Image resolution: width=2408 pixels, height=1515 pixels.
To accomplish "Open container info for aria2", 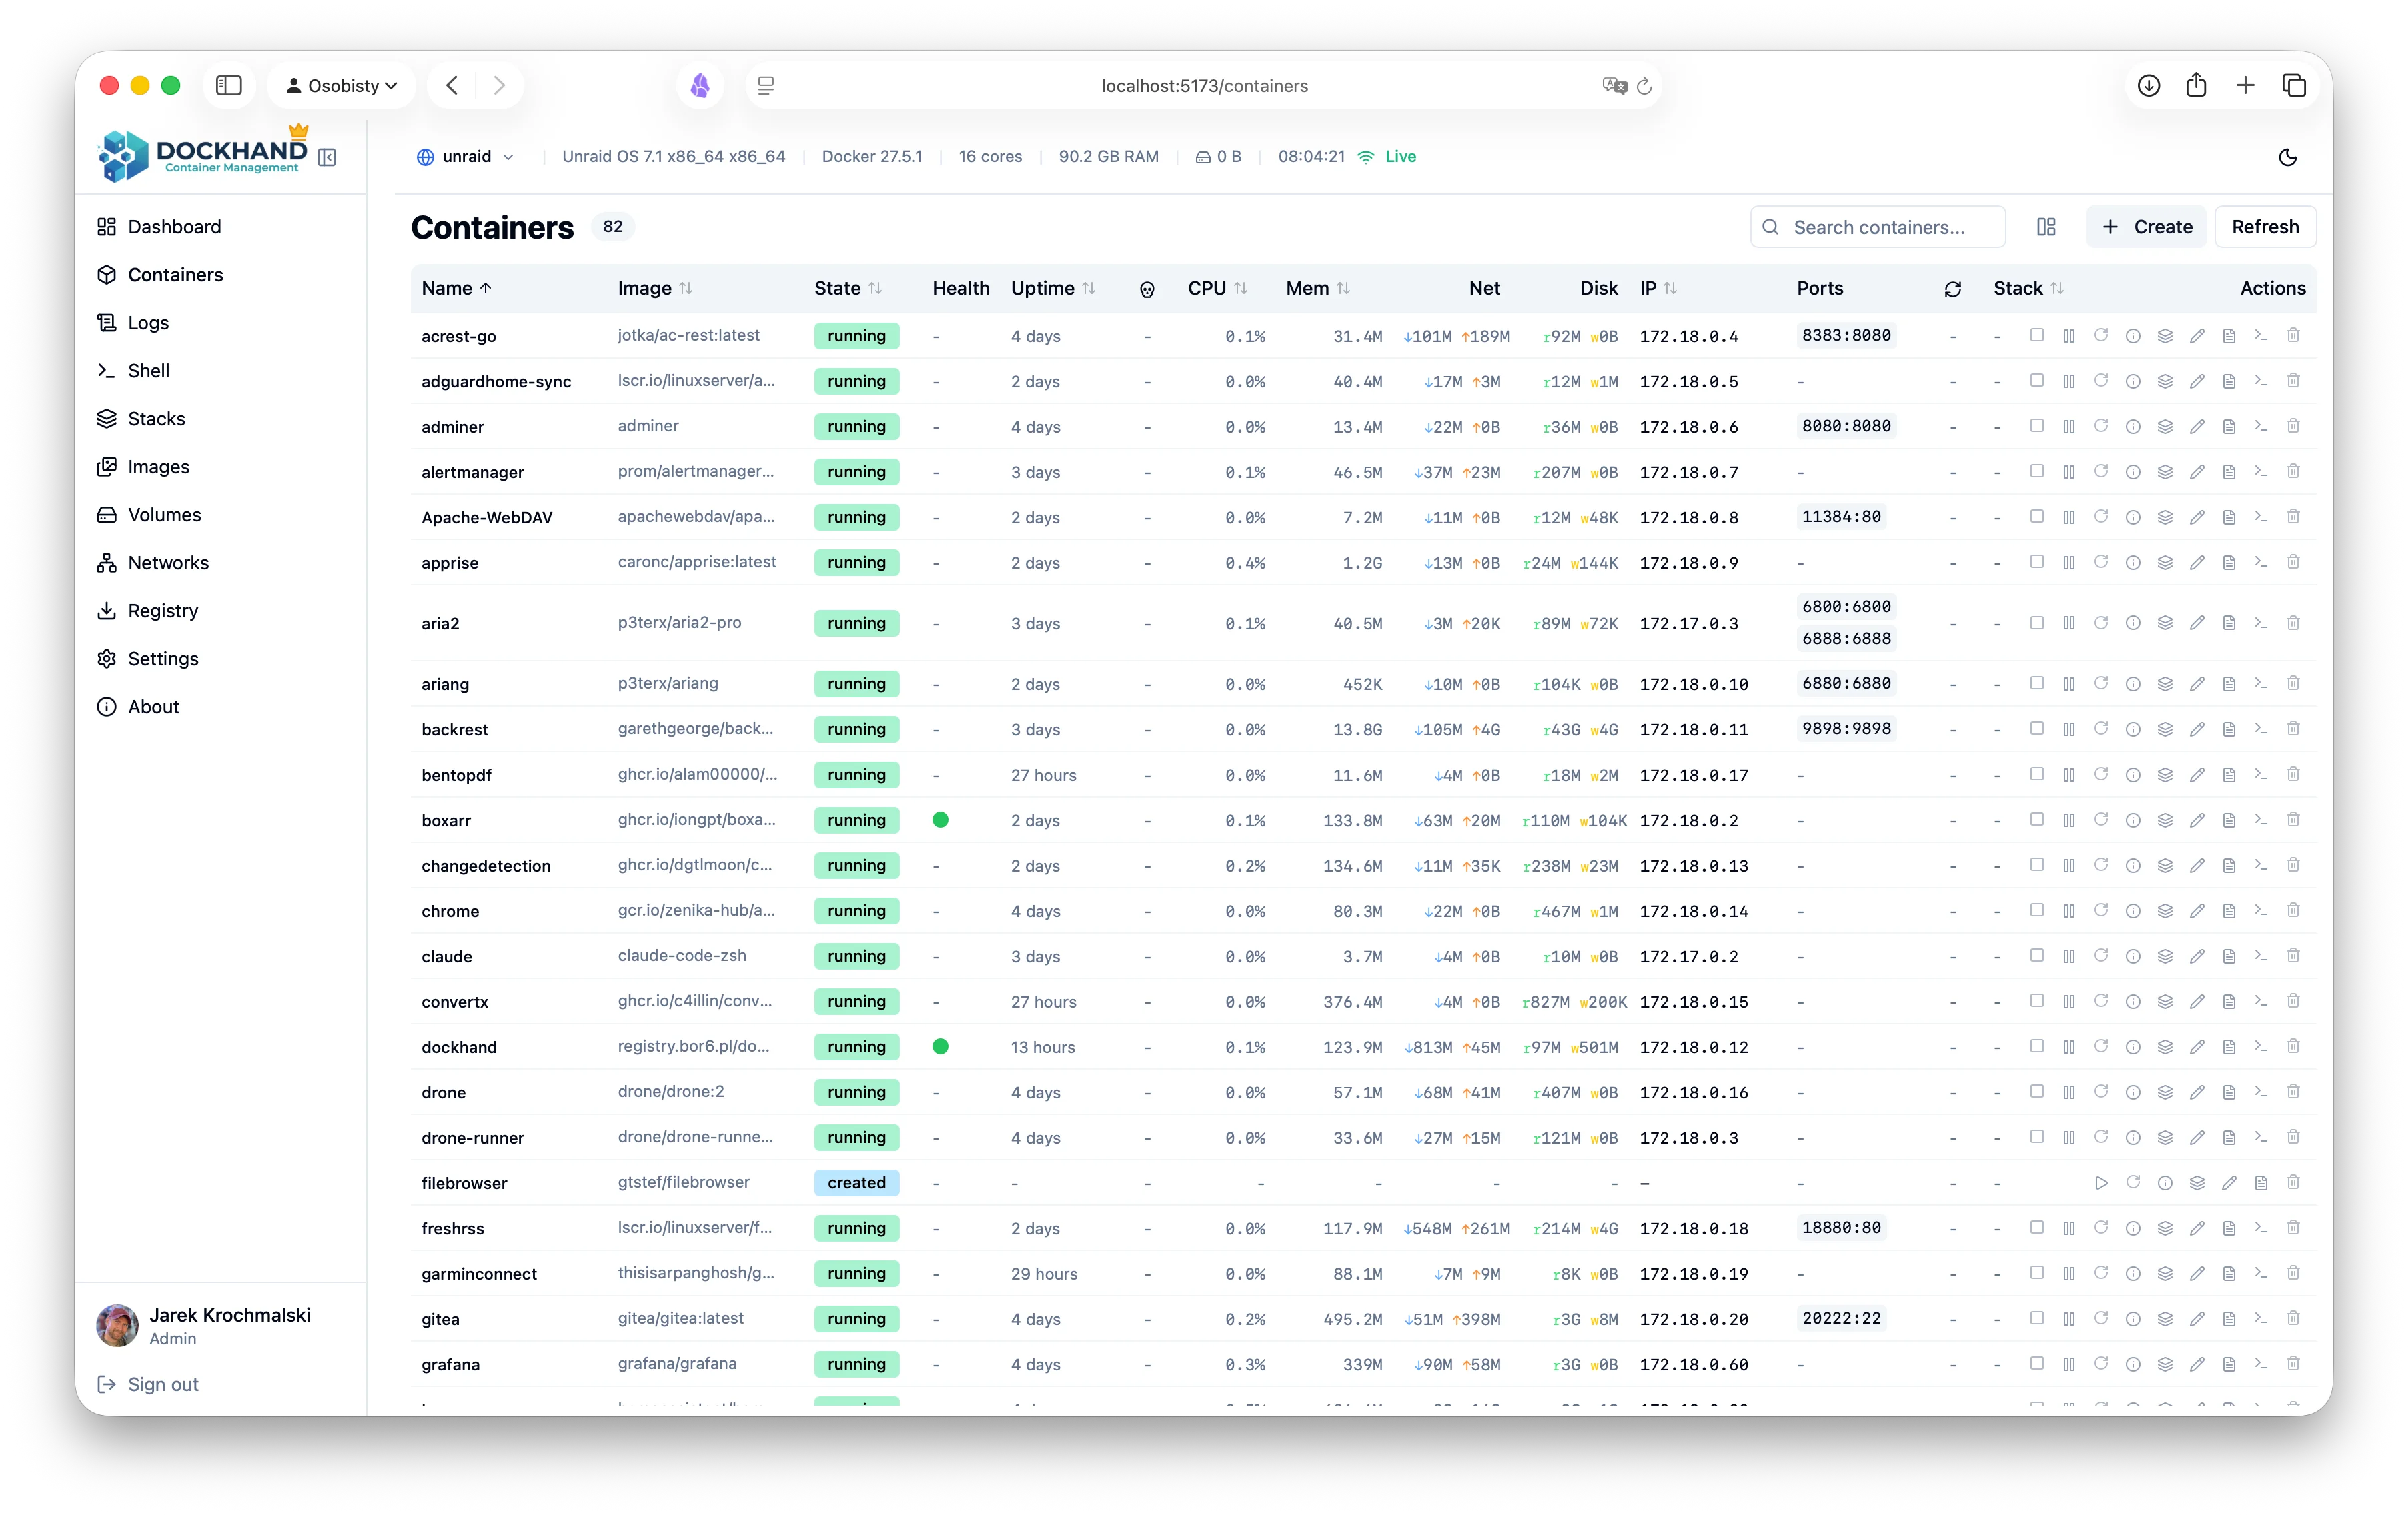I will coord(2133,623).
